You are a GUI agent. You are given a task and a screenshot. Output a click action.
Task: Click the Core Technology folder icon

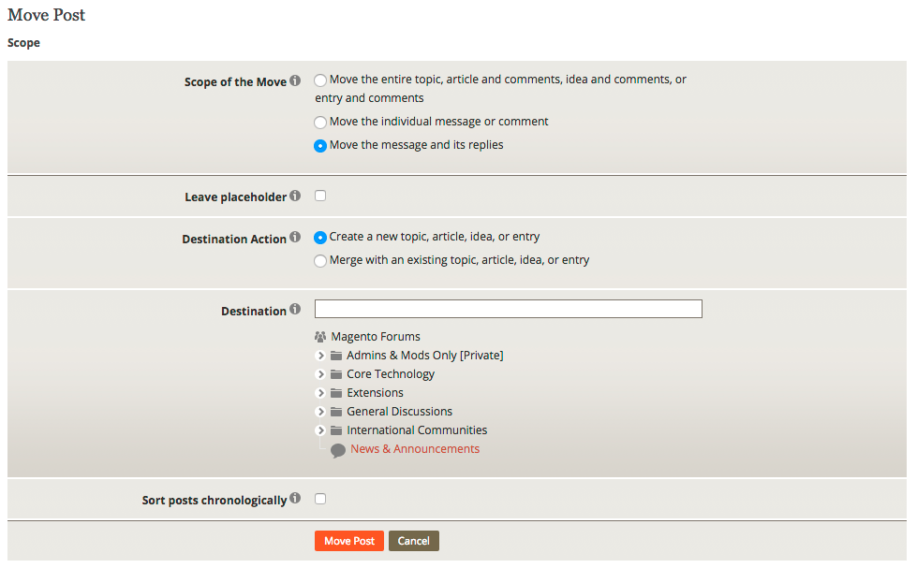tap(336, 374)
